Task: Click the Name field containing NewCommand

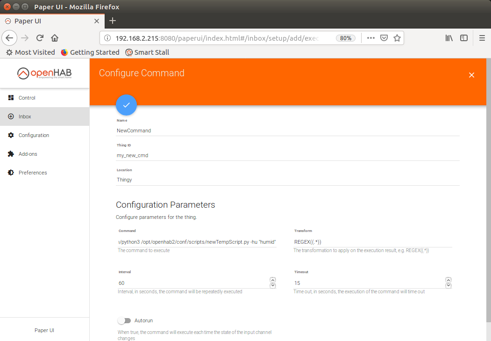Action: [x=288, y=131]
